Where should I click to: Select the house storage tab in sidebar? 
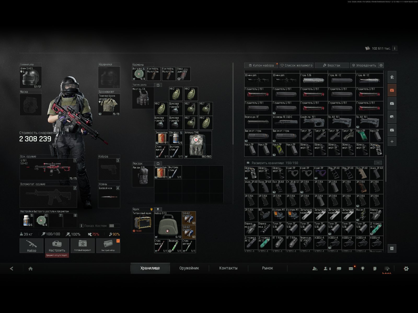[x=392, y=77]
